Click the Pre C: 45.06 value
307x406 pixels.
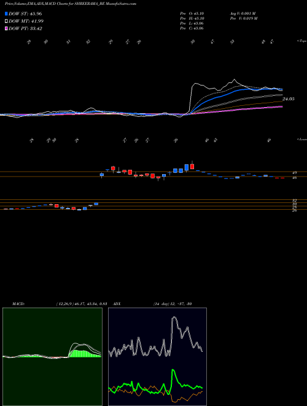point(192,28)
